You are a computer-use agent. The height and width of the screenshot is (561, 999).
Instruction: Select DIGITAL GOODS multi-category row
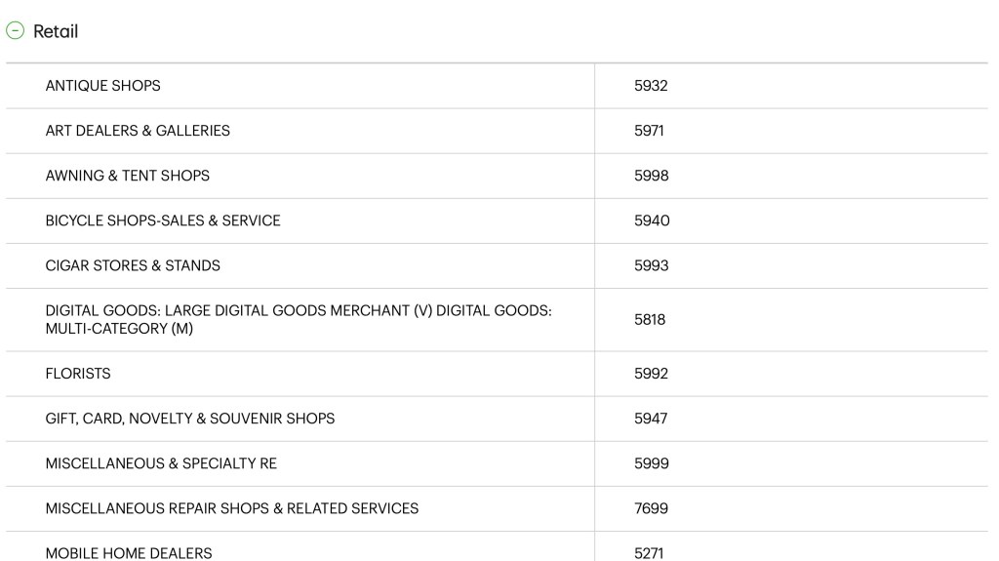pos(298,319)
